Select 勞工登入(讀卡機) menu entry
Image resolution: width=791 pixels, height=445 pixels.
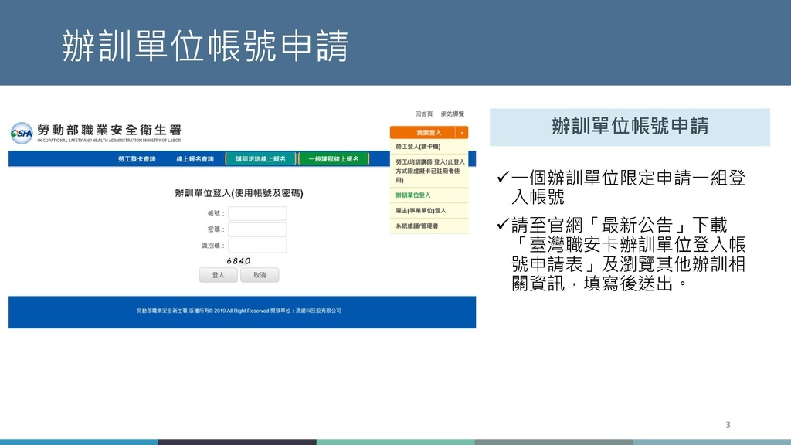tap(429, 146)
